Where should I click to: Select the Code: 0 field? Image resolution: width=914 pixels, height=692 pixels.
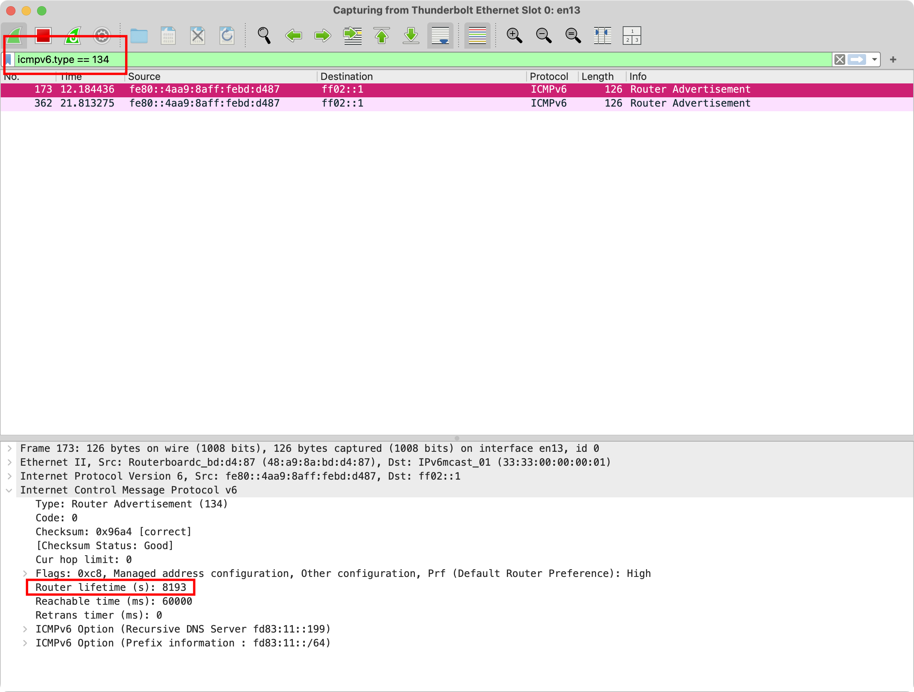56,519
